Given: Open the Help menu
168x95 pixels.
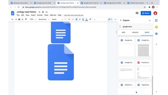Looking at the screenshot, I should (x=60, y=15).
